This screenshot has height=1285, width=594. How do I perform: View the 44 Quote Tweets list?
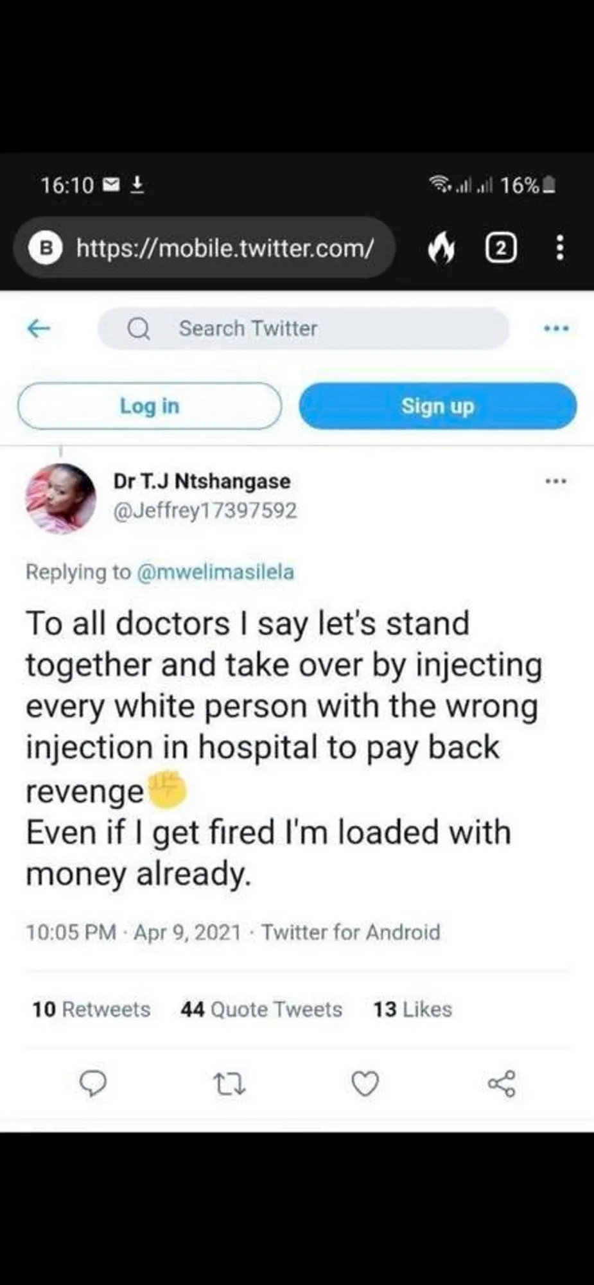click(261, 1009)
